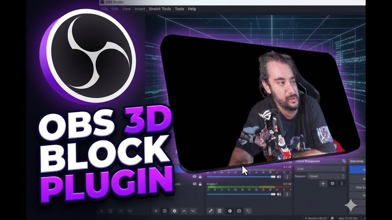
Task: Adjust the Gregon 1 channel volume slider
Action: [241, 194]
